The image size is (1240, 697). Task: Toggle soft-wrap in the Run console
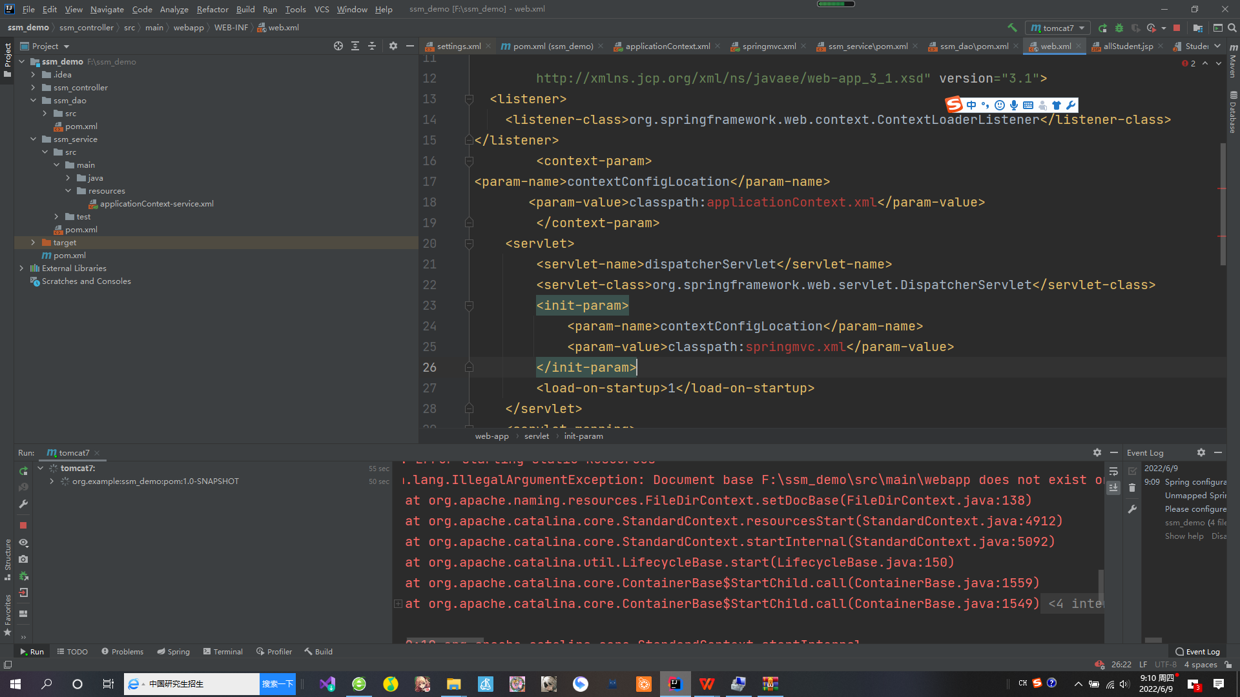pos(1113,471)
